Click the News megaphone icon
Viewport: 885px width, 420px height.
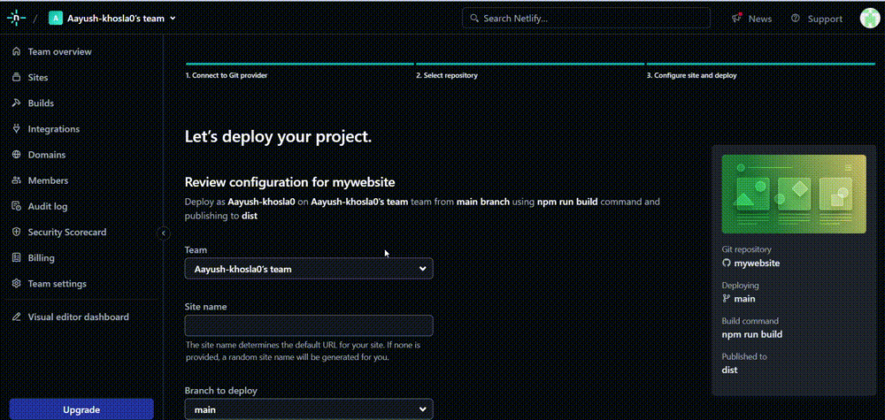tap(736, 18)
